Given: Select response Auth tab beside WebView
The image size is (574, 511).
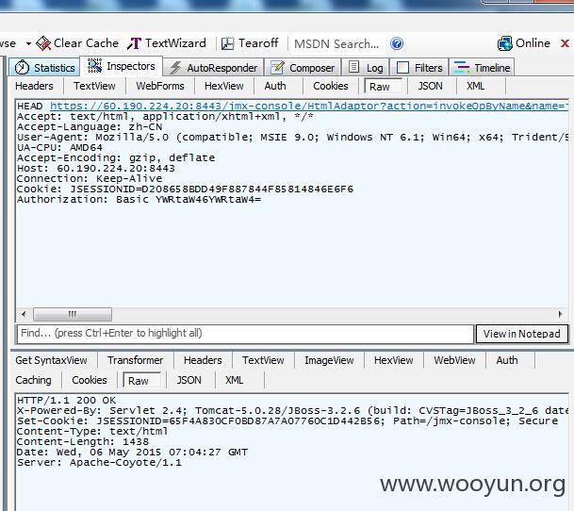Looking at the screenshot, I should coord(507,360).
